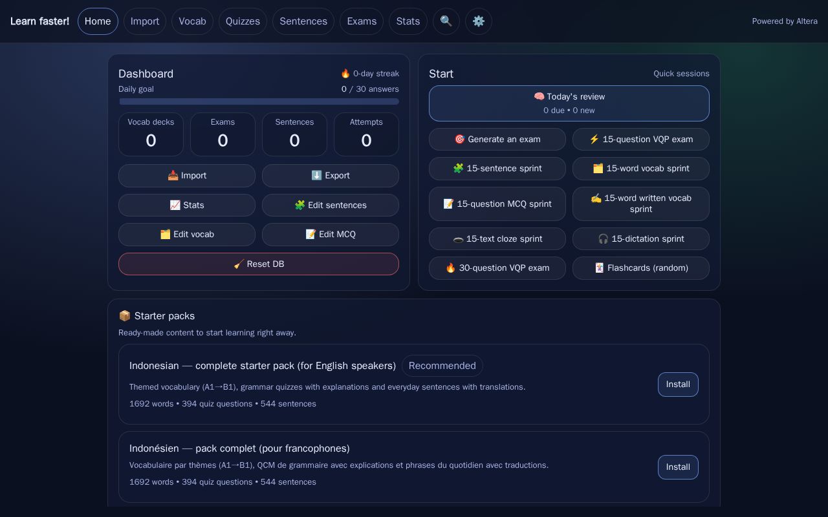This screenshot has height=517, width=828.
Task: Open the Import tab in navigation
Action: (145, 21)
